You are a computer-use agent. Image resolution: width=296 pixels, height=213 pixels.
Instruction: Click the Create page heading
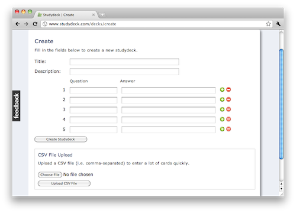click(x=44, y=41)
